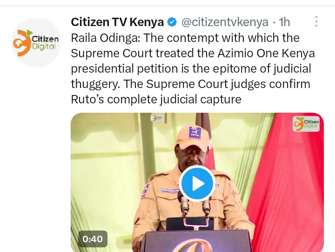Click Citizen Digital watermark in the video's top-right corner

pos(306,124)
